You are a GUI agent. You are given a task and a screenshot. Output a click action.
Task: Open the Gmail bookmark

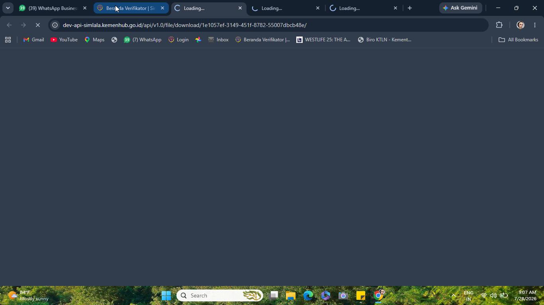34,40
